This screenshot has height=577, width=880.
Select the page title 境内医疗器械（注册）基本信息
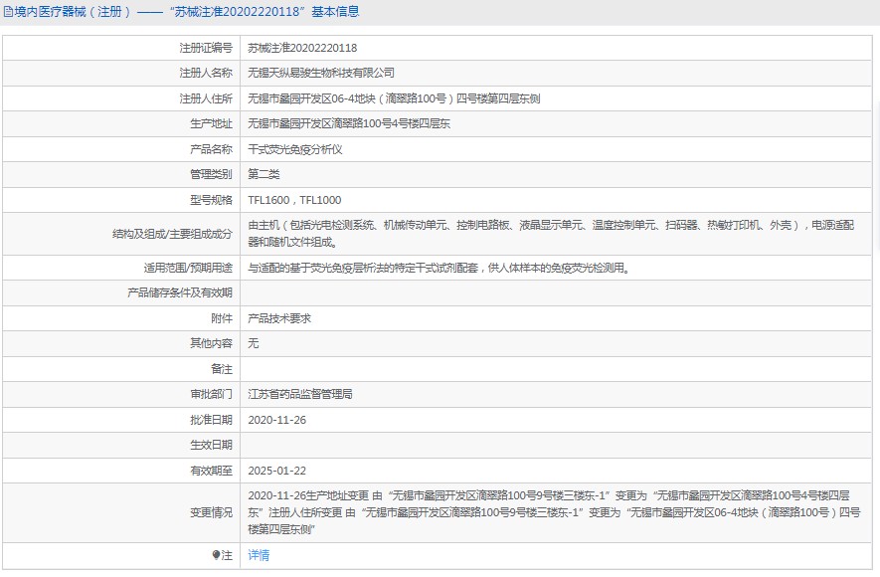pos(186,12)
